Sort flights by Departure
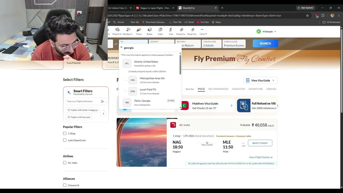 [x=256, y=89]
